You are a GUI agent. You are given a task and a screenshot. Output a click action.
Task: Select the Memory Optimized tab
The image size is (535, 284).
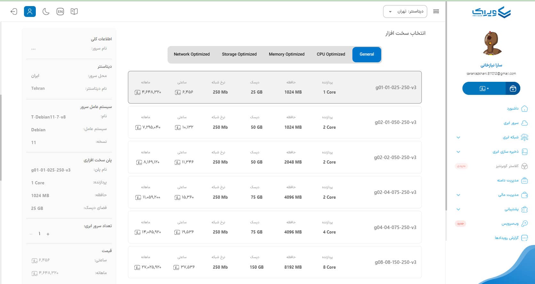[287, 54]
